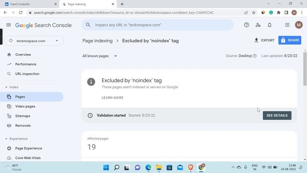
Task: Bookmark this page with star icon
Action: tap(254, 12)
